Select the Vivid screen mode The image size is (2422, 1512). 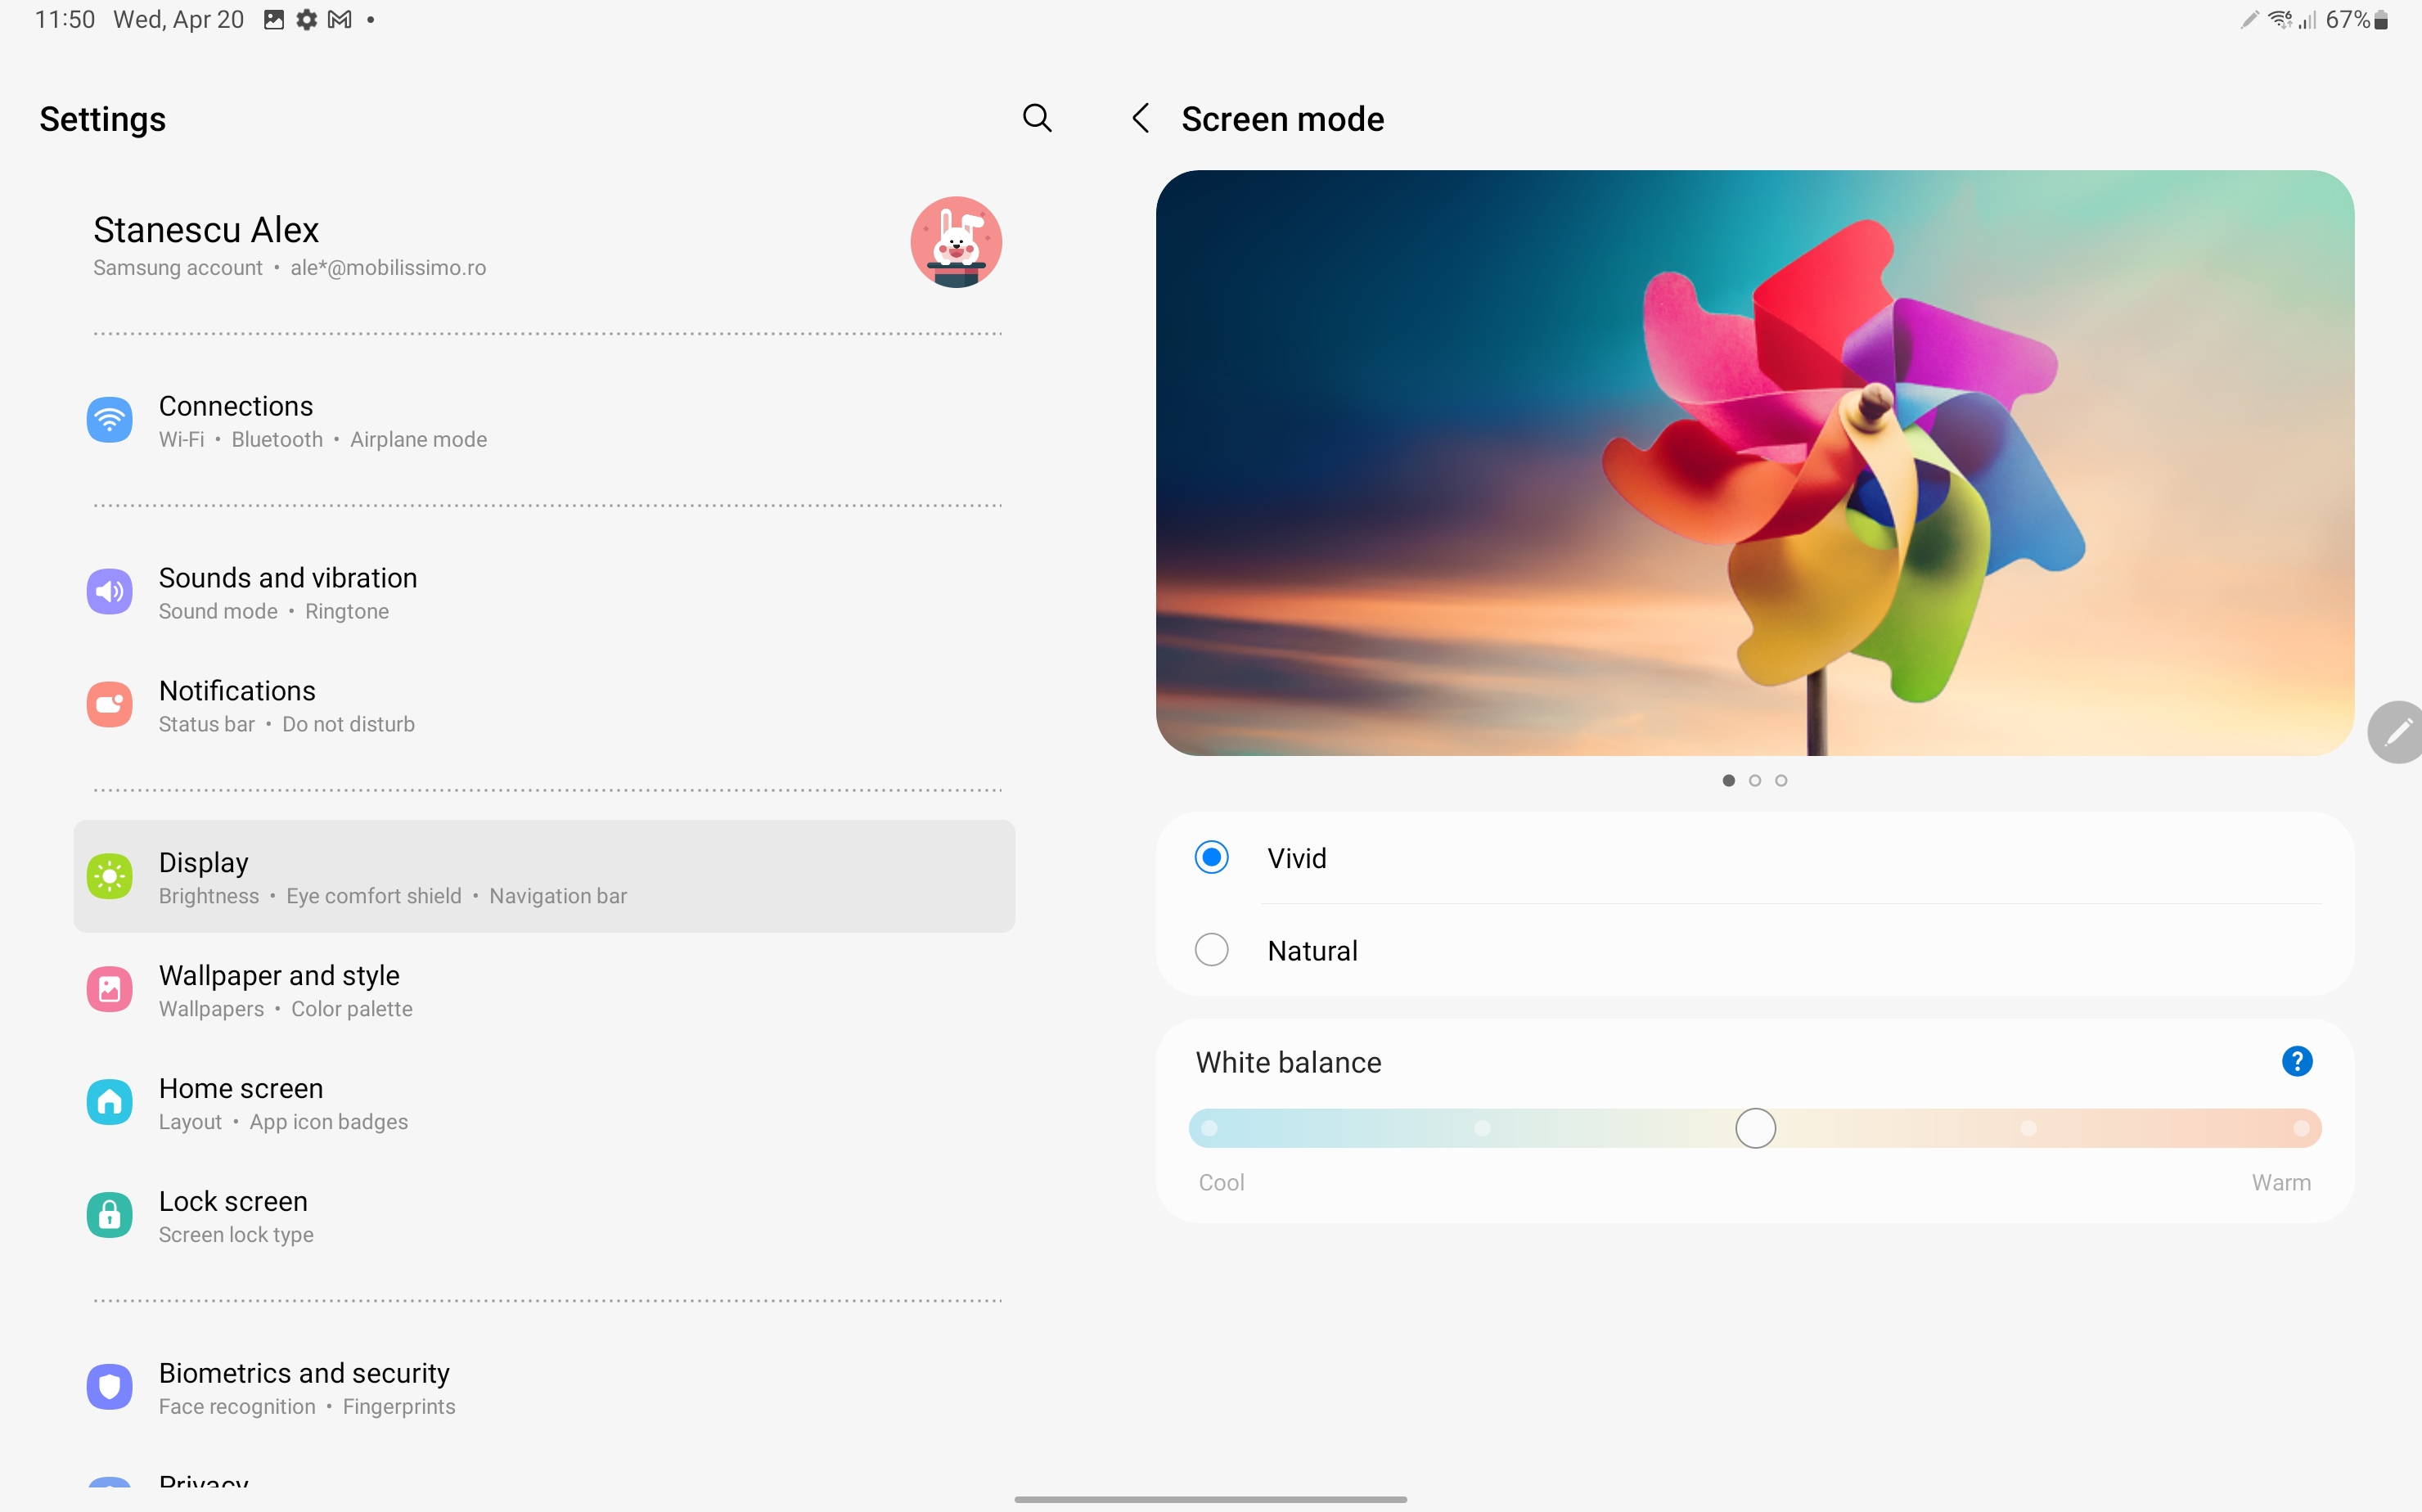click(x=1755, y=858)
